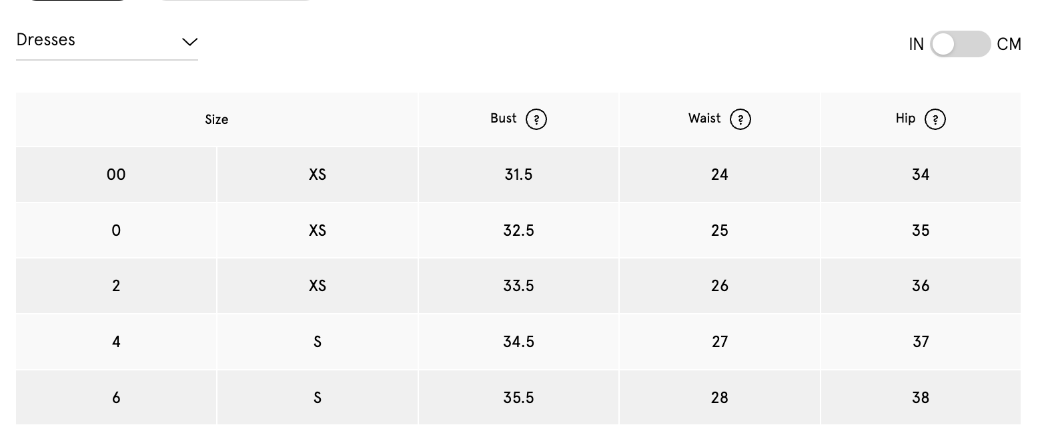Click the Waist column header label

click(704, 119)
